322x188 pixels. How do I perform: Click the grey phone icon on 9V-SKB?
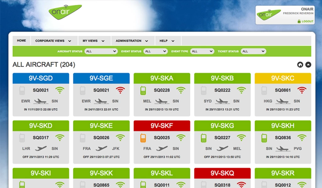coord(203,91)
